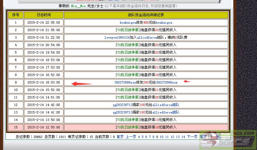The height and width of the screenshot is (150, 257).
Task: Click the 战队资金流动详细记录 column header
Action: [x=146, y=15]
